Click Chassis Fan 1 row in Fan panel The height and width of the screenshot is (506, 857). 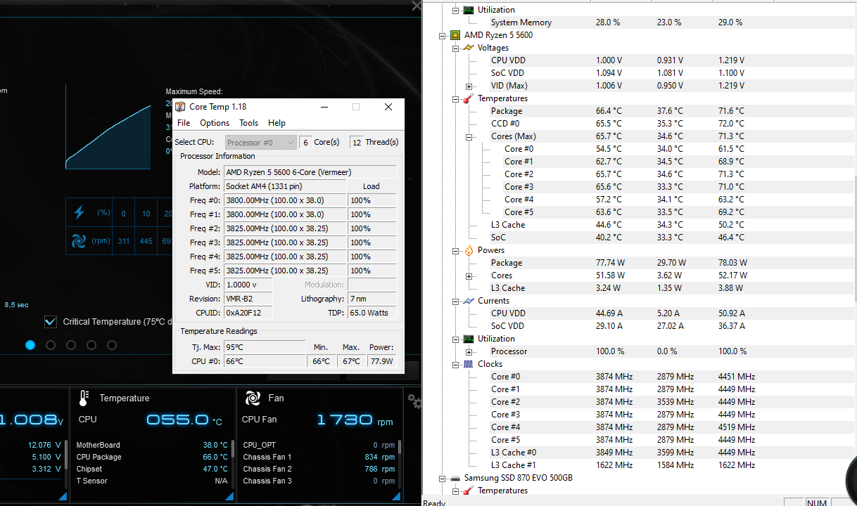[x=319, y=457]
